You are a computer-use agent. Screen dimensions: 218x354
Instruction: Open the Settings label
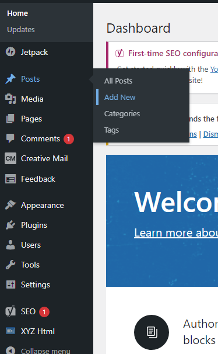point(36,285)
